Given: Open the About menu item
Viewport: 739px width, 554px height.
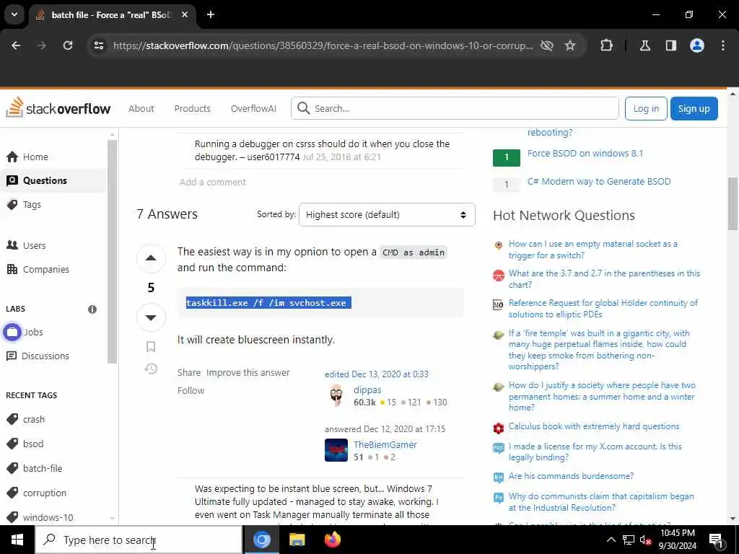Looking at the screenshot, I should click(x=141, y=108).
